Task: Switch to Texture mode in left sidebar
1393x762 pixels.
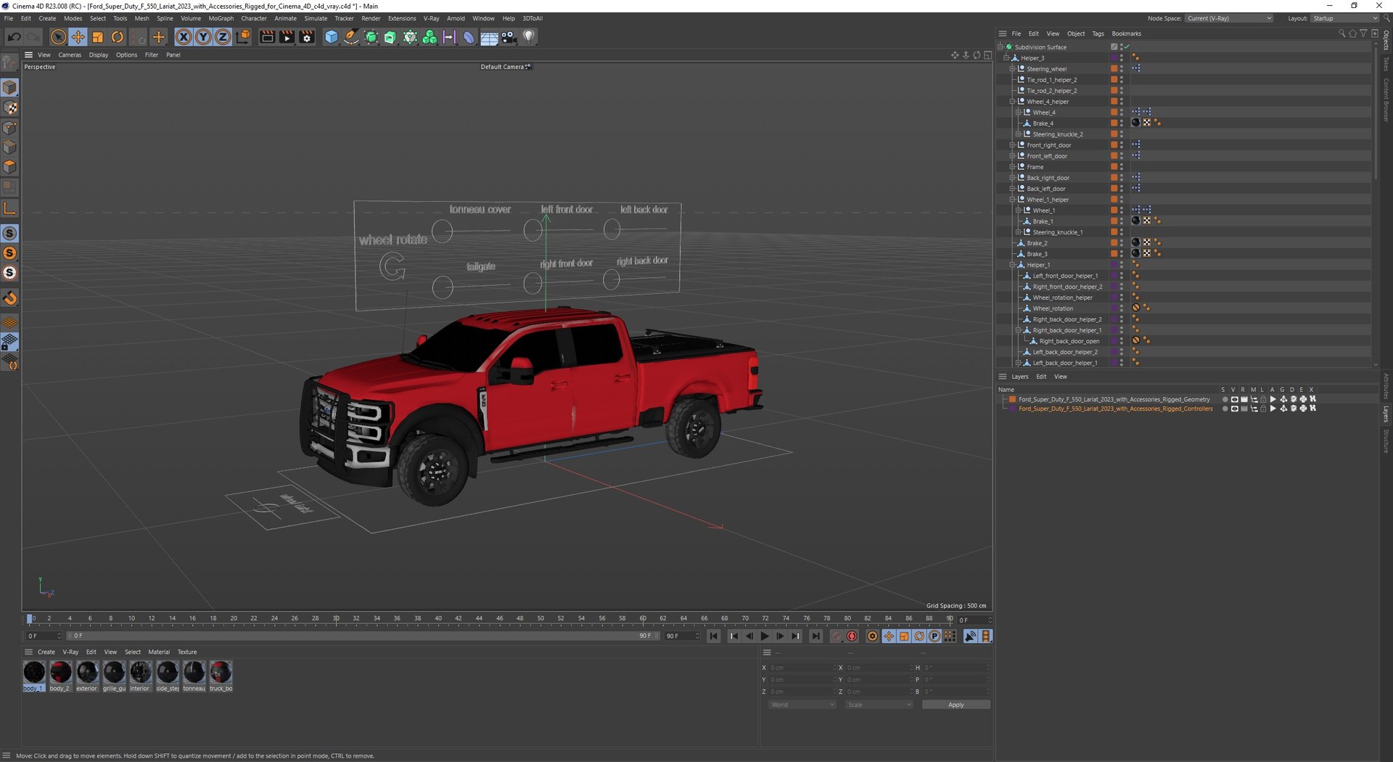Action: click(9, 107)
